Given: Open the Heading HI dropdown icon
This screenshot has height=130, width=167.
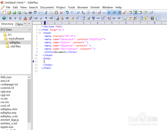Looking at the screenshot, I should pos(51,18).
